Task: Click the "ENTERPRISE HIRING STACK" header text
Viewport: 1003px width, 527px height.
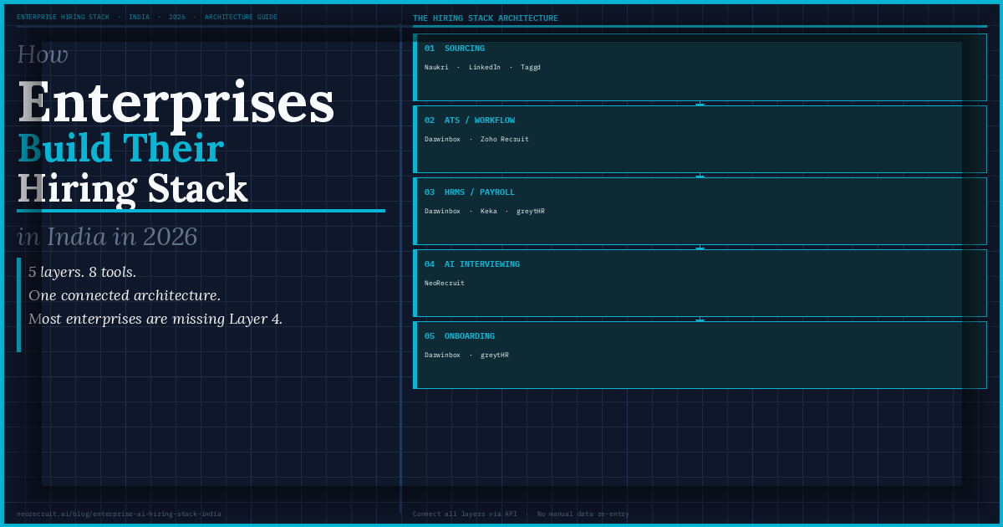Action: click(x=63, y=17)
